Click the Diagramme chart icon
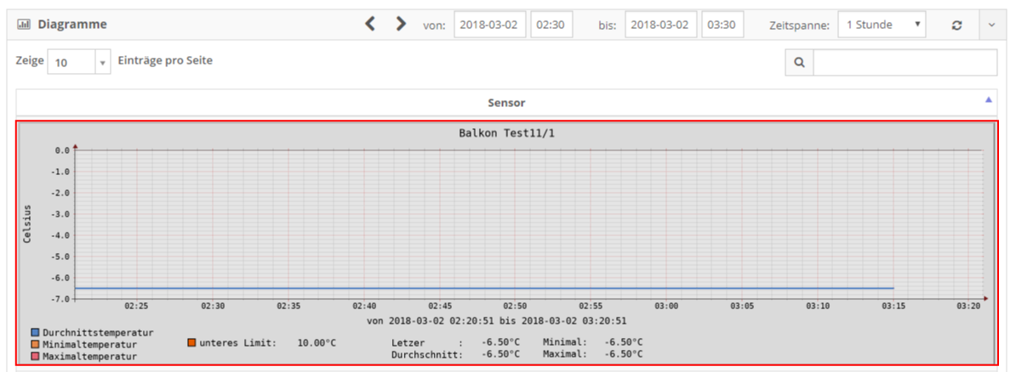 pos(23,25)
